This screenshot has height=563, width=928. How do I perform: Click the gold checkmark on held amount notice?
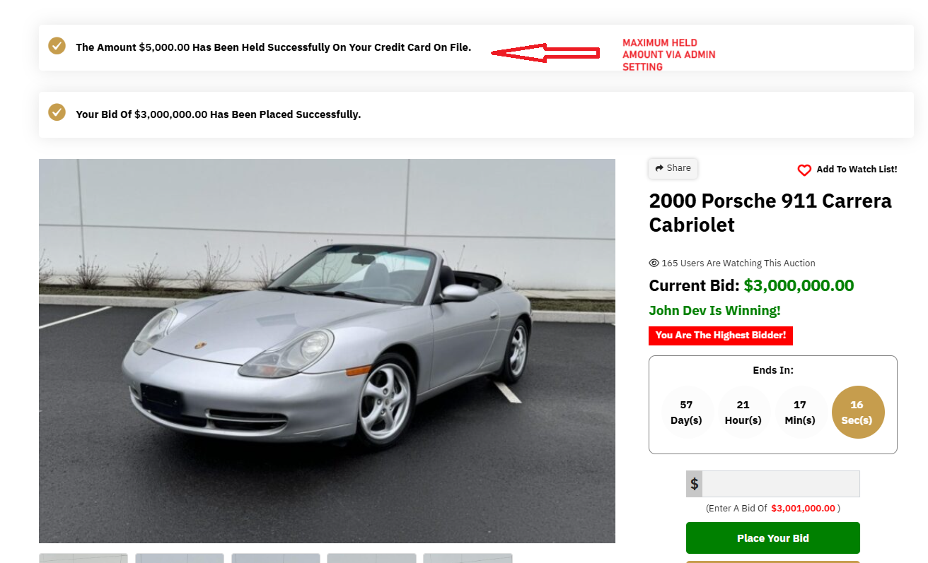click(x=57, y=46)
